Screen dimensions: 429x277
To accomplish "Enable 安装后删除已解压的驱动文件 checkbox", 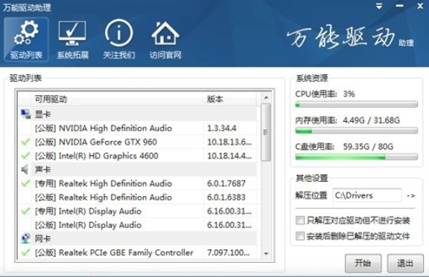I will (x=300, y=236).
